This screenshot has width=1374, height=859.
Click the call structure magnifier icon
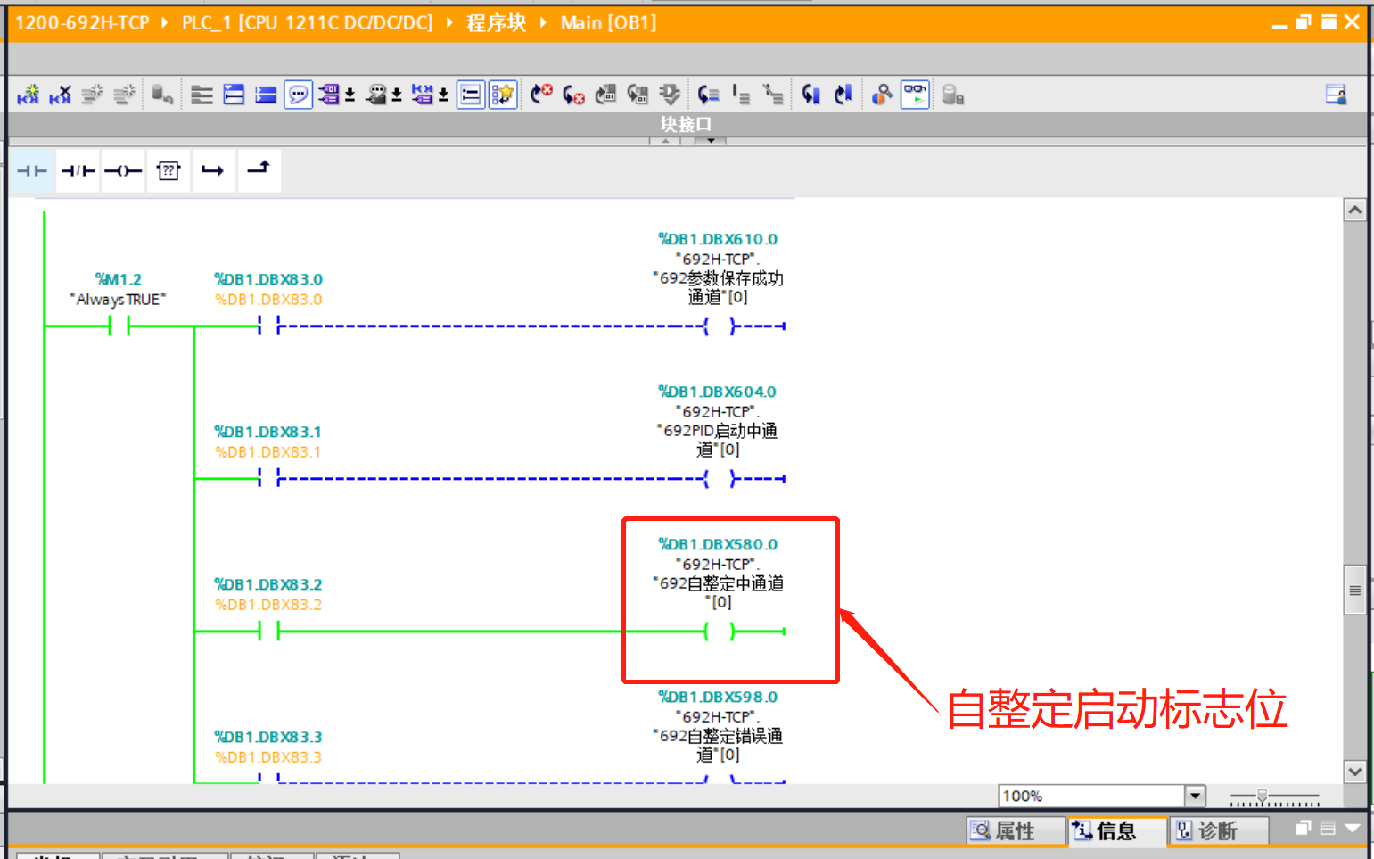(x=882, y=95)
